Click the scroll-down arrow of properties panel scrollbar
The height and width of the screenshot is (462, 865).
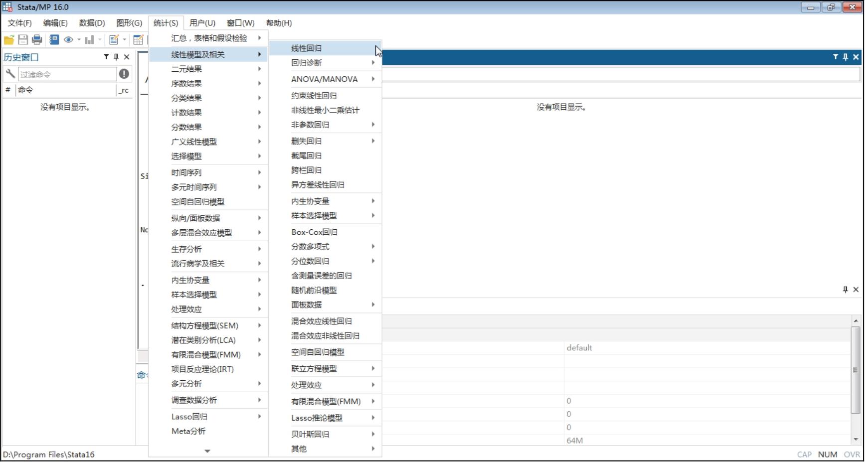pos(856,439)
